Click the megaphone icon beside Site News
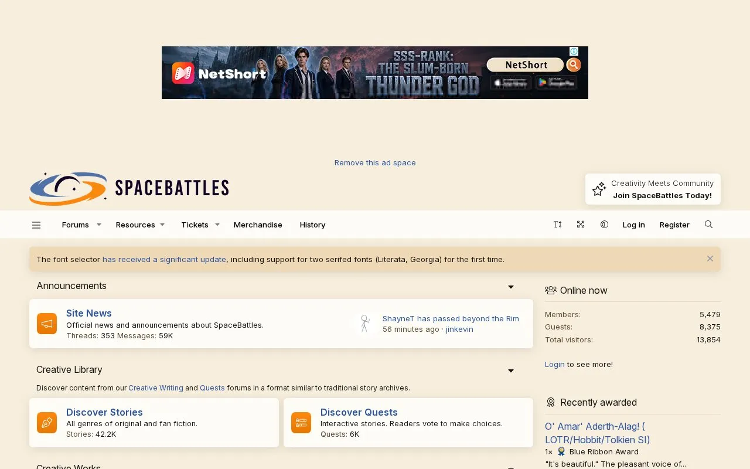 coord(47,324)
